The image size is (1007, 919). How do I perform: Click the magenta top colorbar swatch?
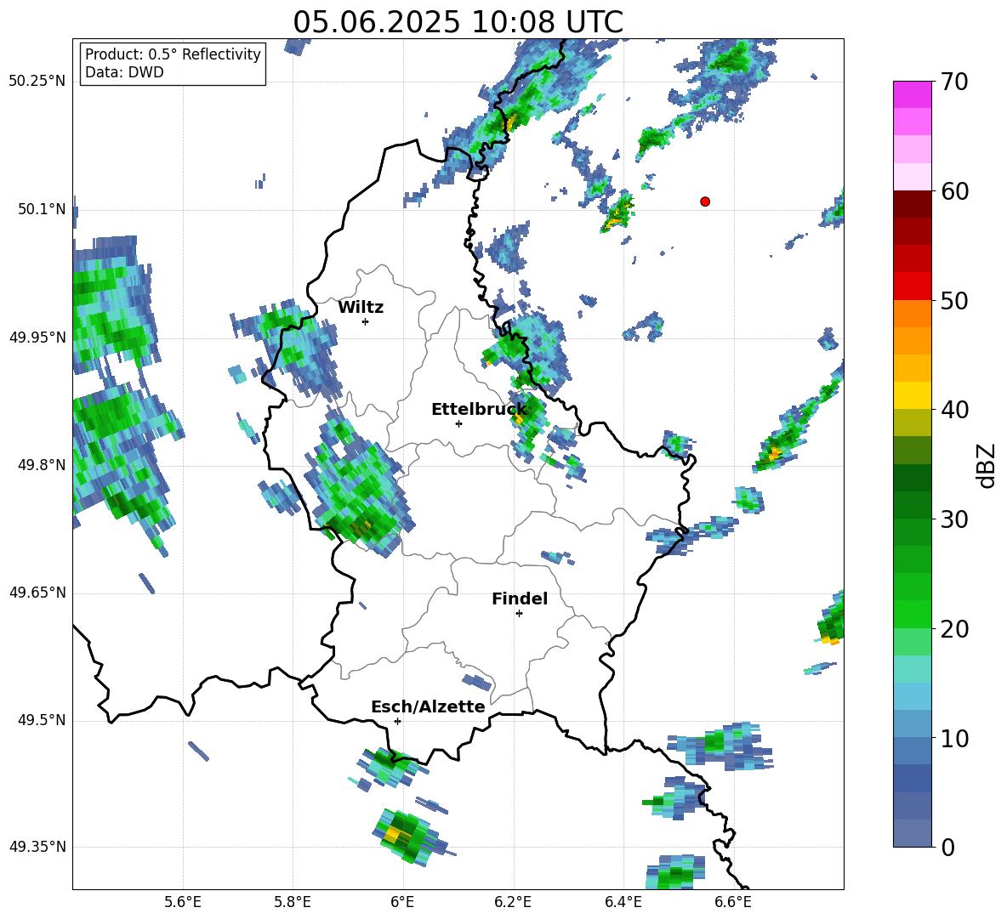pos(912,94)
